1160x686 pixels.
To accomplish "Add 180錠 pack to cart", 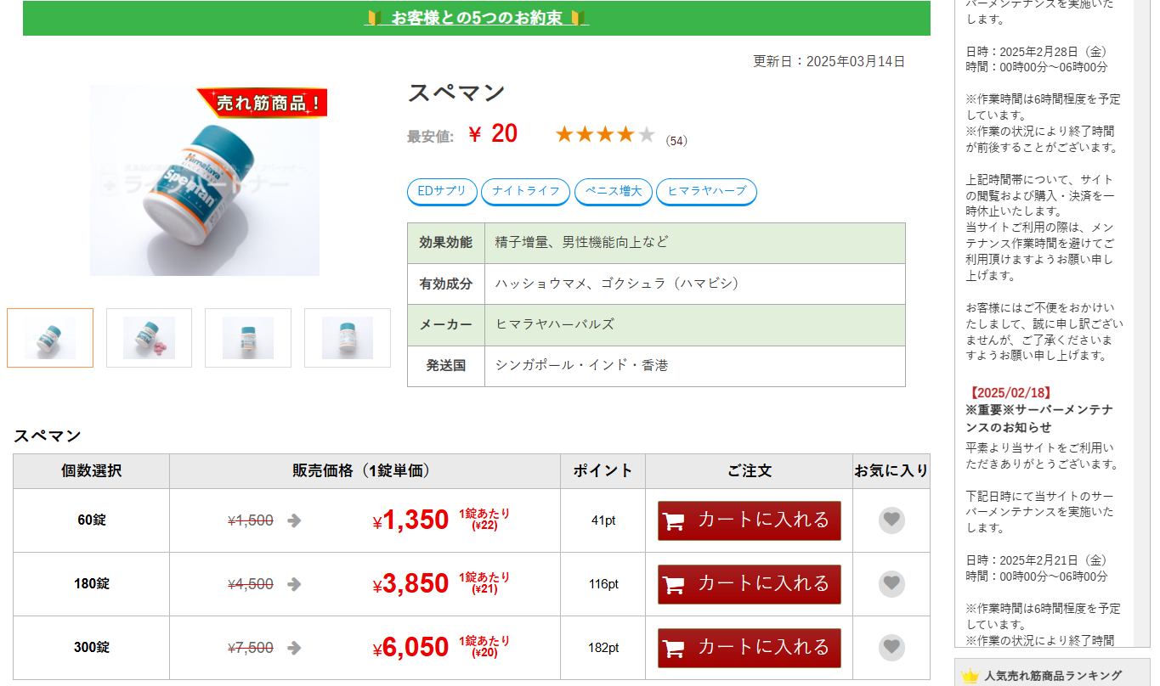I will tap(750, 584).
